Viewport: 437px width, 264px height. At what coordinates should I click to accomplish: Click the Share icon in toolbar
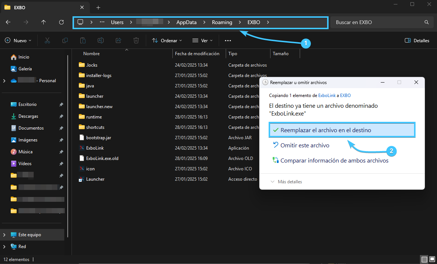(118, 41)
